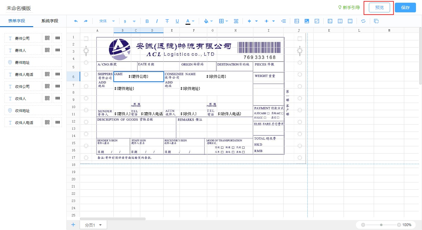422x230 pixels.
Task: Click the 预览 preview button
Action: 379,8
